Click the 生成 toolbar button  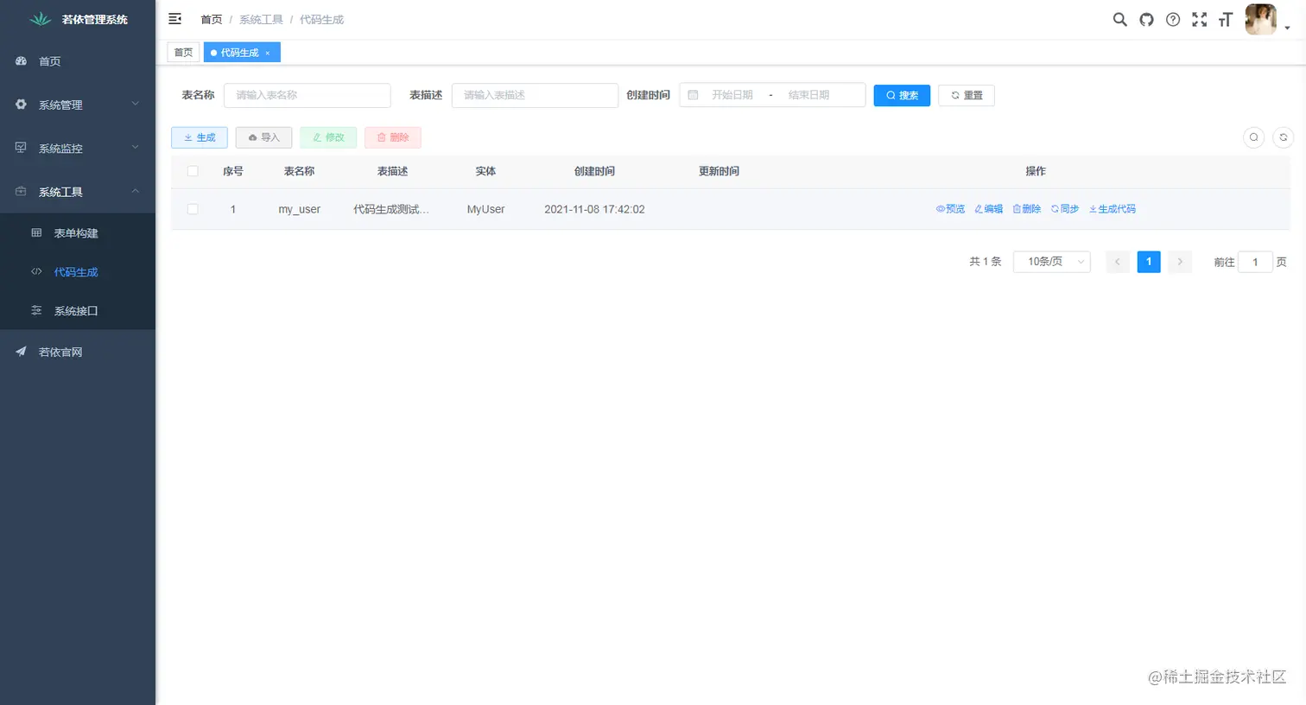point(200,137)
